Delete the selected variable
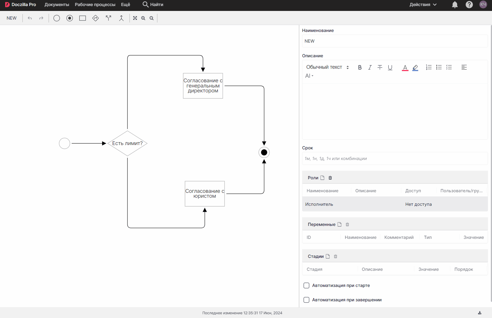 [347, 224]
